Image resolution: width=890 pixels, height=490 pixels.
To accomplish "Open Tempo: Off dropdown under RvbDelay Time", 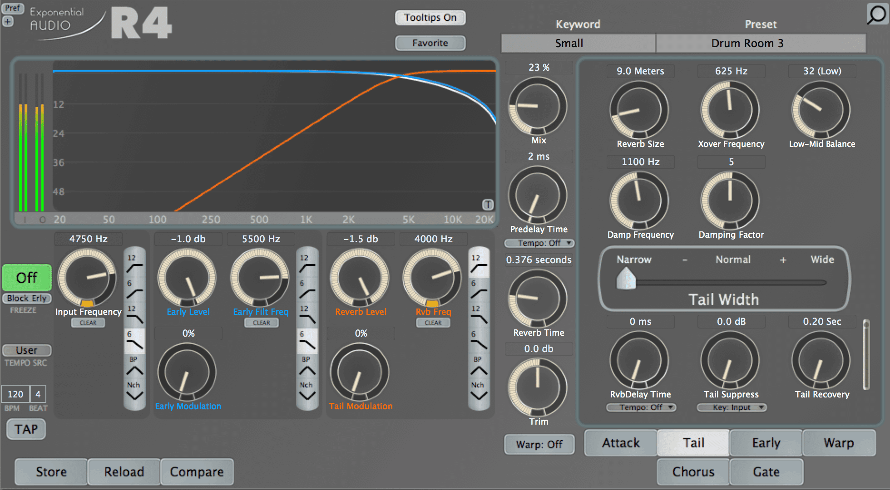I will click(641, 407).
